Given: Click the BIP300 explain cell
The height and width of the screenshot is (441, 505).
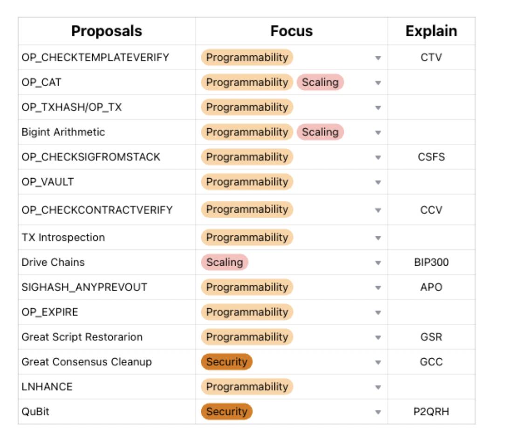Looking at the screenshot, I should click(431, 262).
